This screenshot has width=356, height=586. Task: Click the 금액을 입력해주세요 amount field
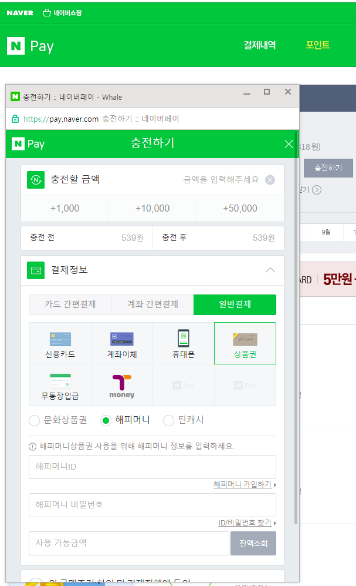coord(221,180)
